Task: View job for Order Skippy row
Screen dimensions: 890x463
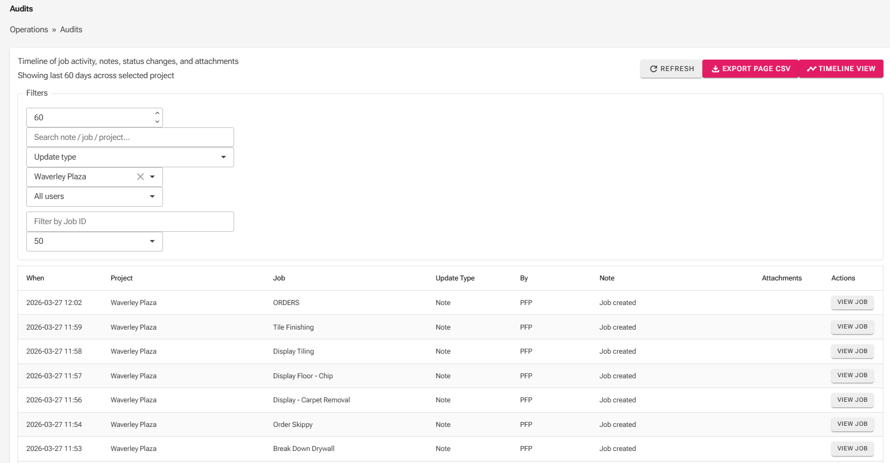Action: pos(852,424)
